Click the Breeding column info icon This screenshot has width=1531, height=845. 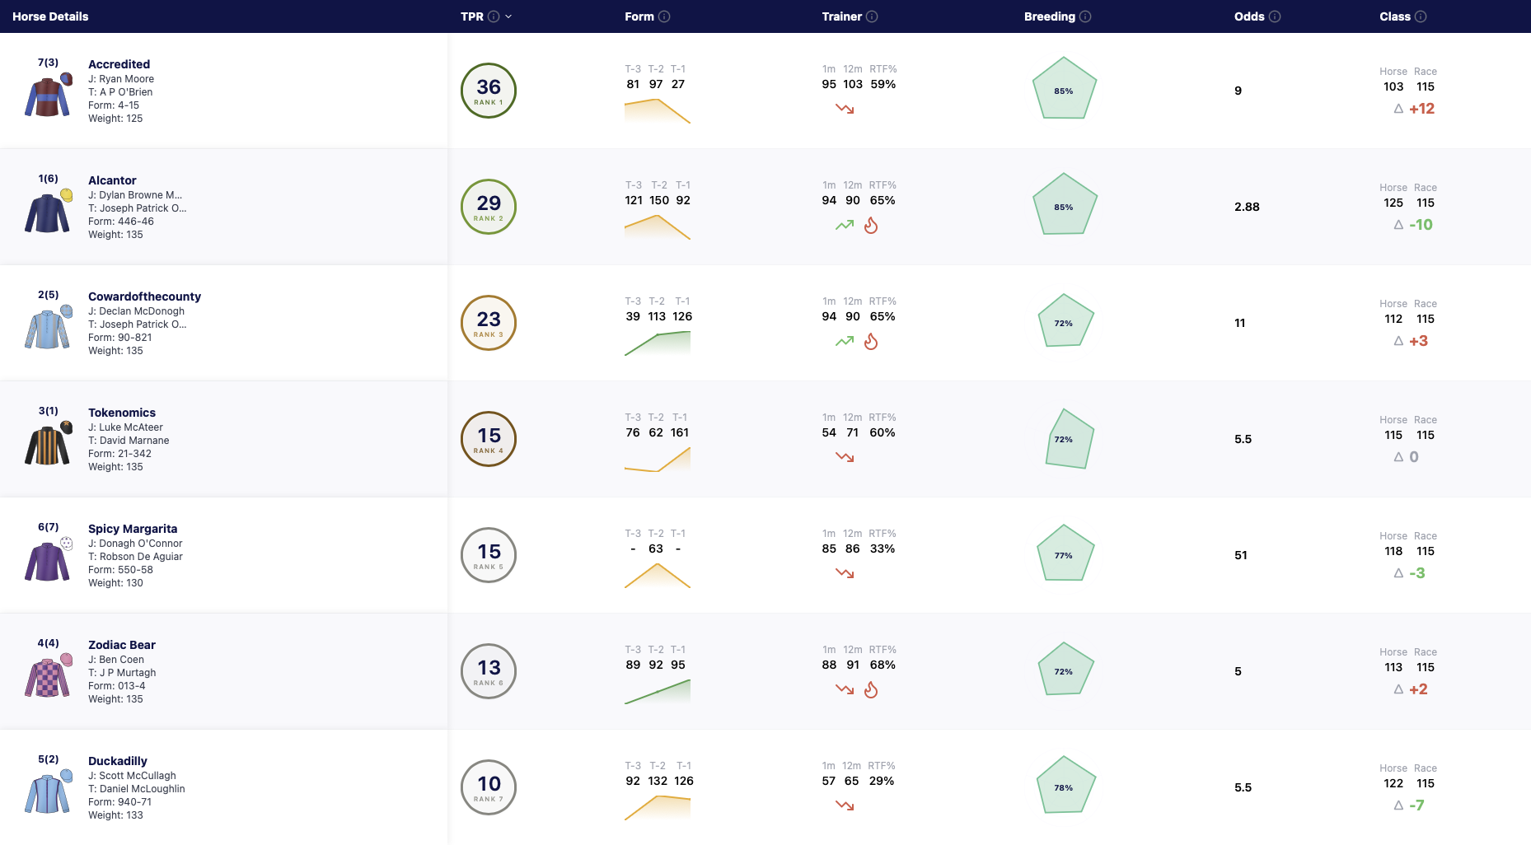[1085, 16]
